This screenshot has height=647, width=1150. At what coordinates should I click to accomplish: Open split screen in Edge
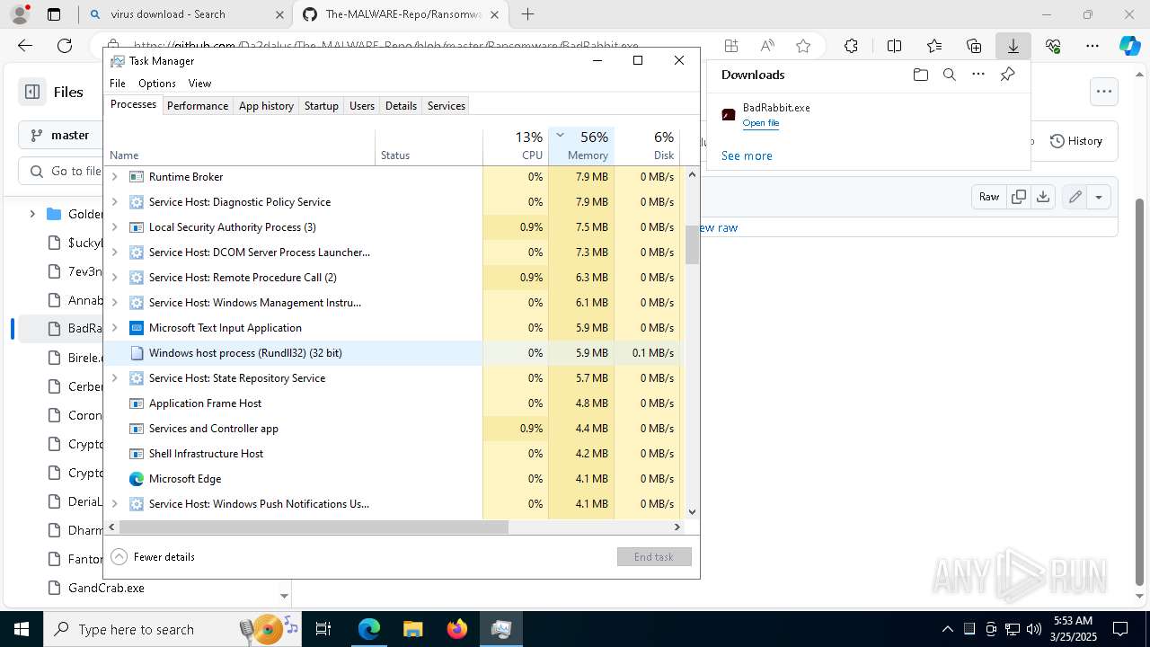(895, 46)
